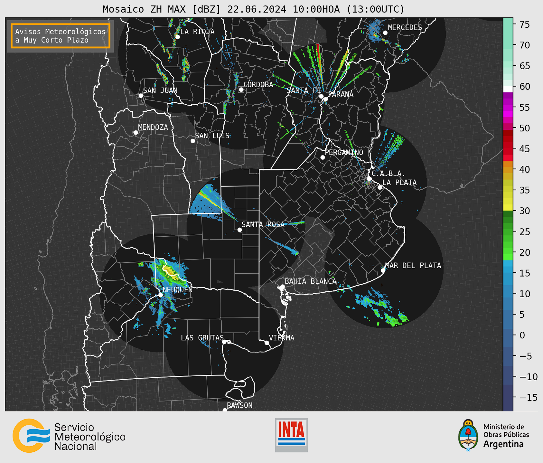Click the Avisos Meteorológicos a Muy Corto Plazo box
The image size is (543, 463).
click(x=61, y=36)
